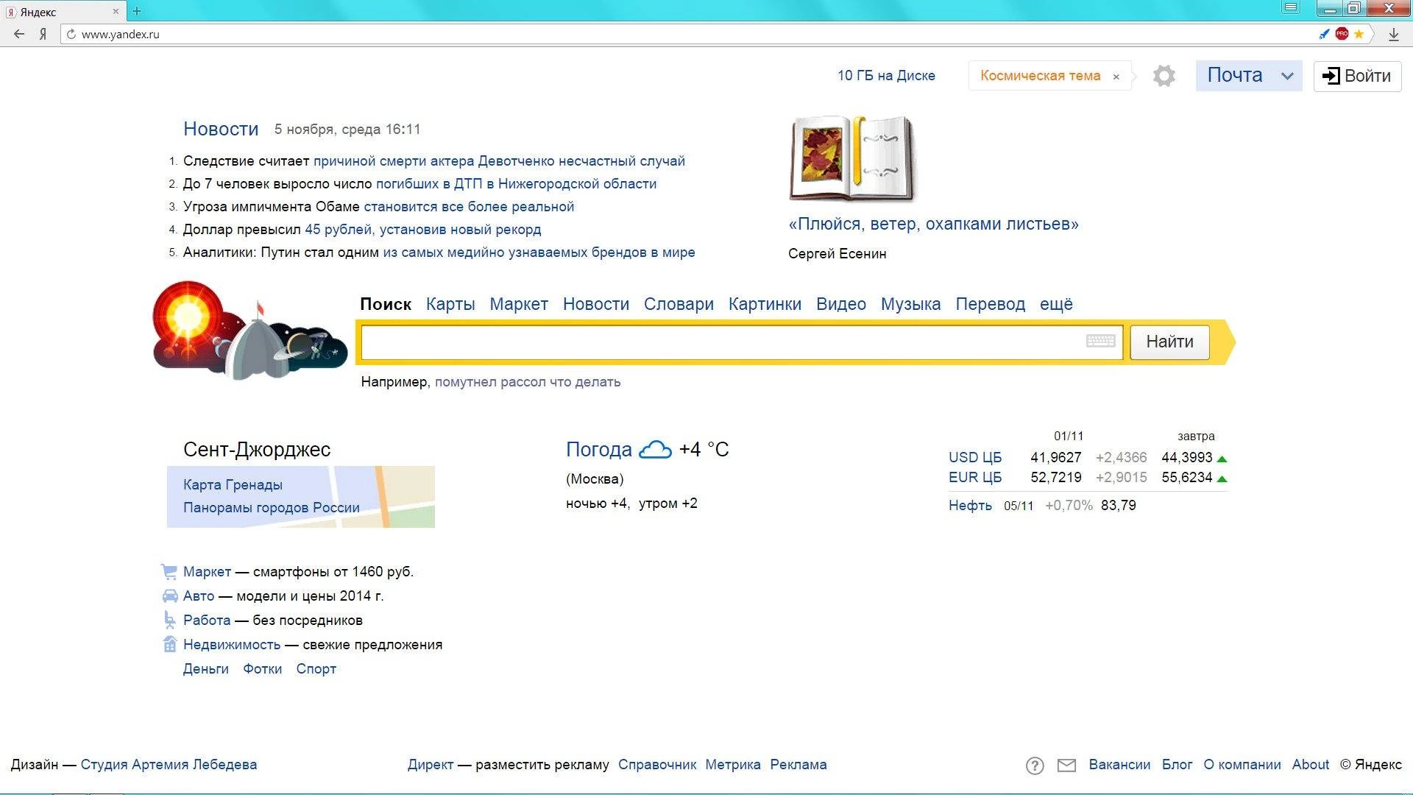
Task: Open the Директ advertising link
Action: click(431, 765)
